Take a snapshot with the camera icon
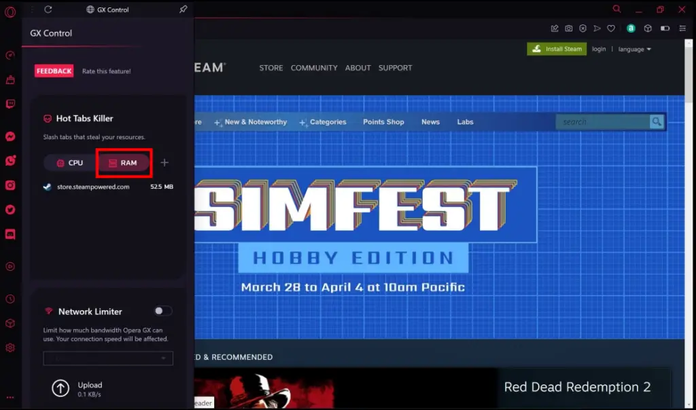The width and height of the screenshot is (696, 410). tap(569, 29)
